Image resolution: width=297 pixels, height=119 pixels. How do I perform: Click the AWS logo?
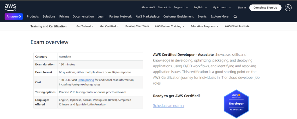tap(10, 8)
